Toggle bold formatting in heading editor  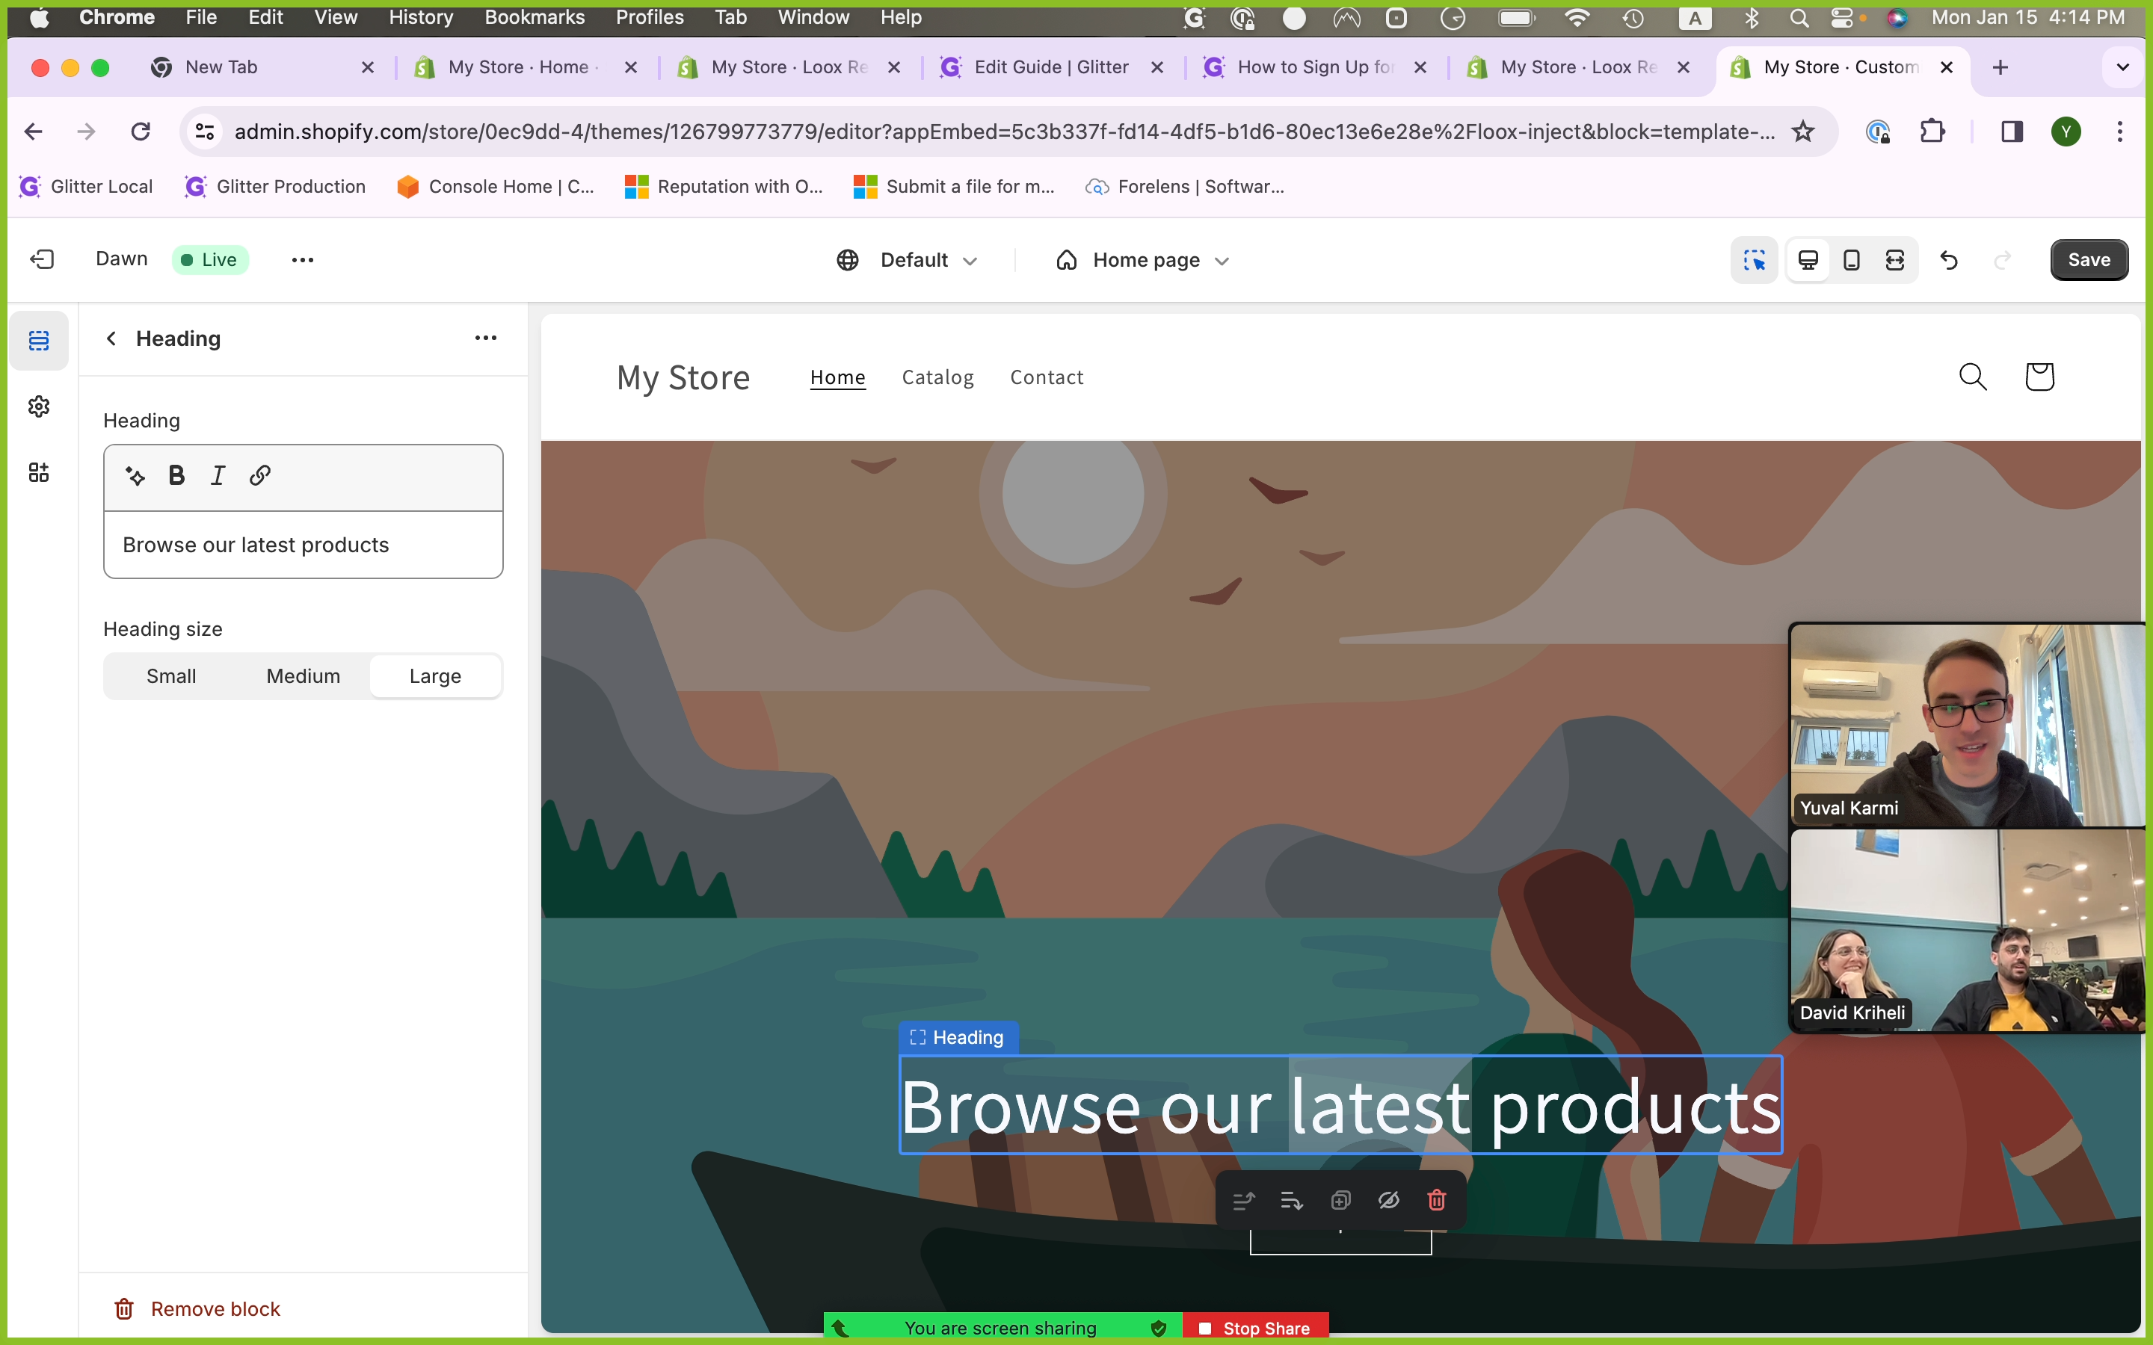tap(176, 476)
